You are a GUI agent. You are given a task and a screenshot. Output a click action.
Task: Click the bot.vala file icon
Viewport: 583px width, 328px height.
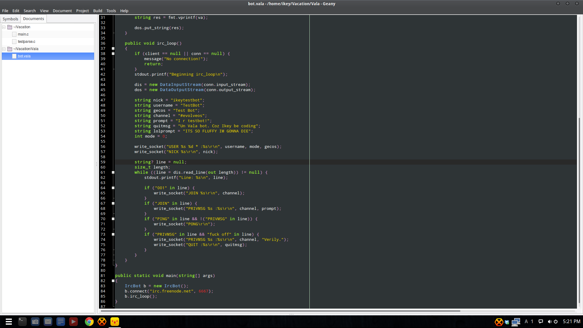(x=14, y=56)
